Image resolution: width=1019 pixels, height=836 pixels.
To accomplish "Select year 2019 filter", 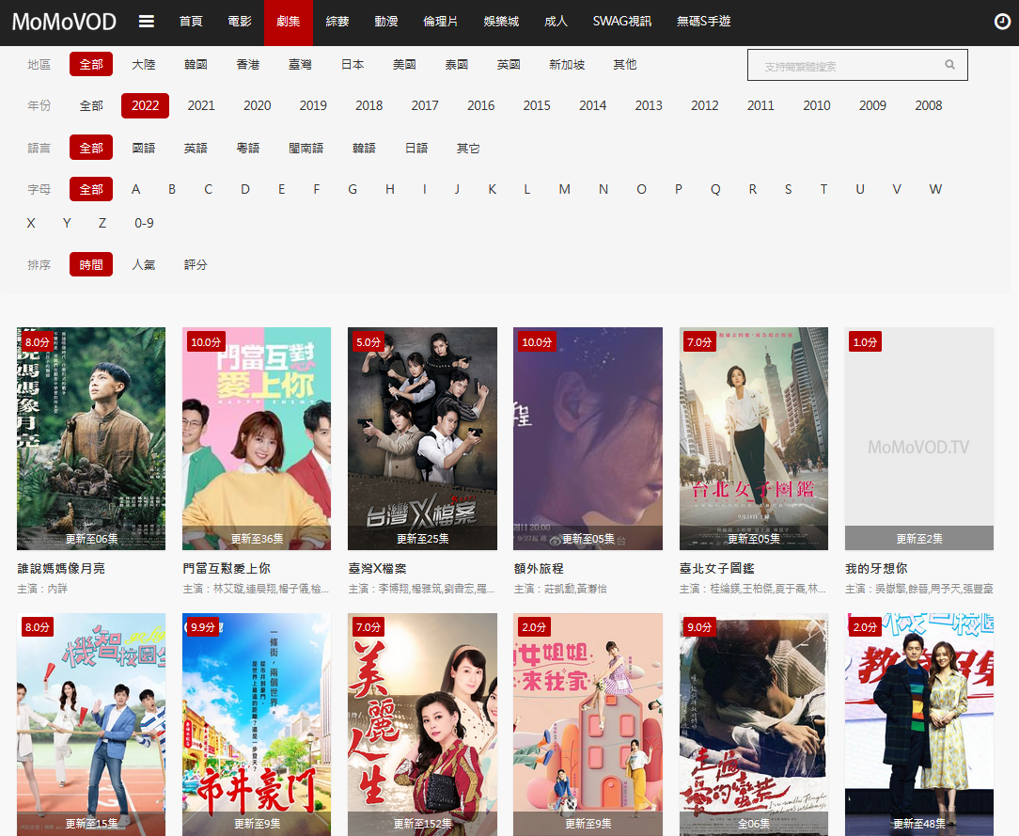I will pos(313,105).
